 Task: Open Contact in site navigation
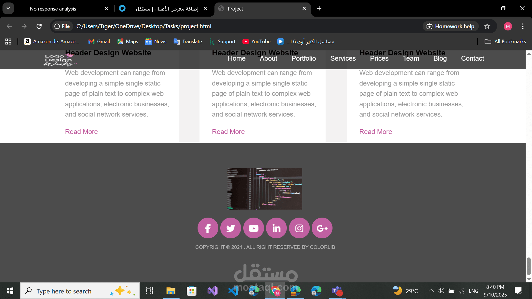(472, 58)
